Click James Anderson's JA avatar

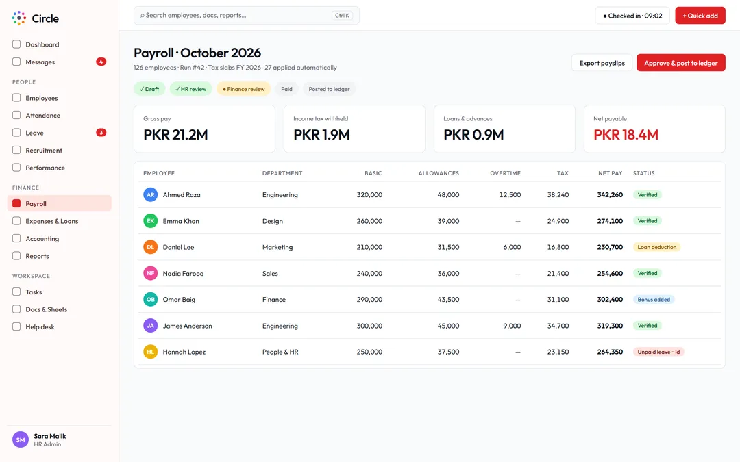tap(151, 325)
